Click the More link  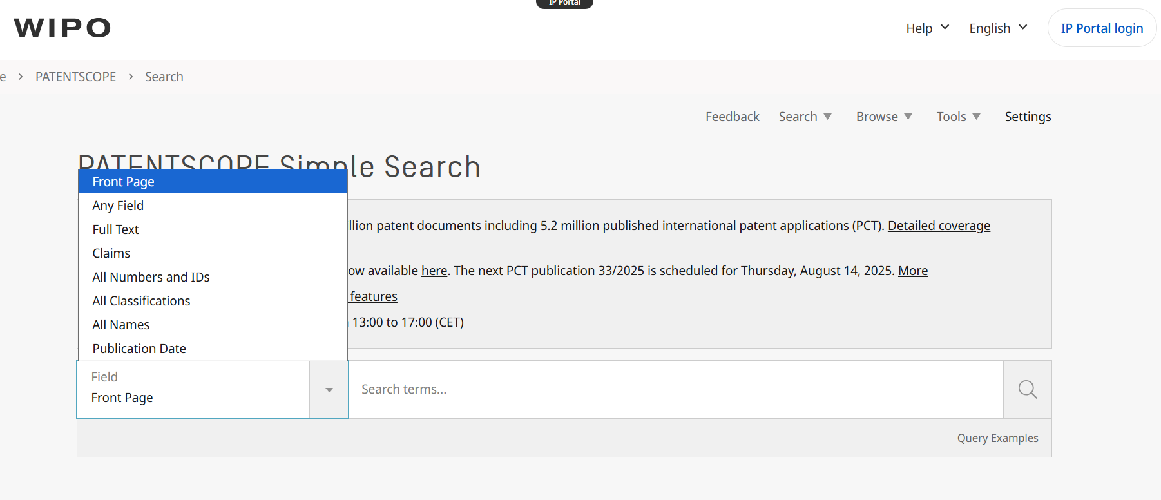coord(913,271)
